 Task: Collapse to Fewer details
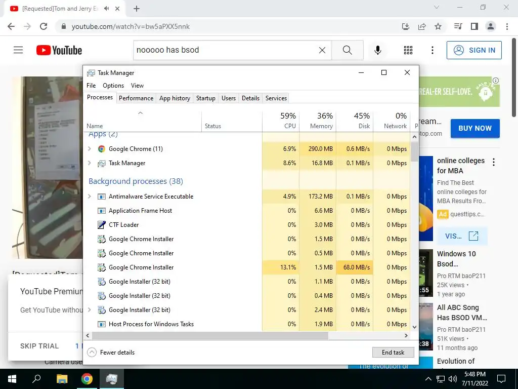pos(111,353)
